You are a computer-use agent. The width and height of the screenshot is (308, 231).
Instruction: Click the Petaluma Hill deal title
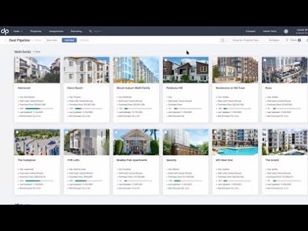coord(175,88)
